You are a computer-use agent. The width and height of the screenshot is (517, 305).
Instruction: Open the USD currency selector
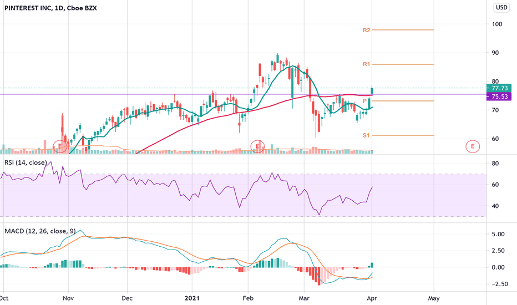tap(501, 7)
